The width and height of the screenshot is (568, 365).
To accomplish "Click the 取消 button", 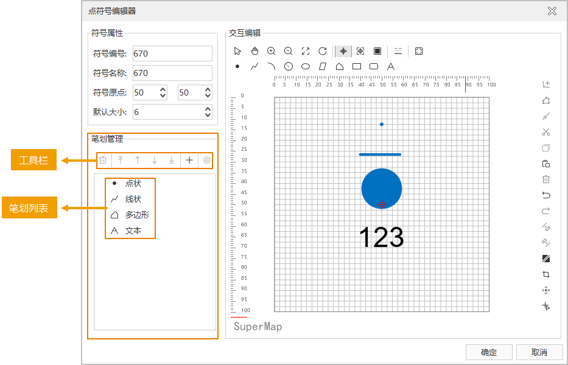I will coord(539,352).
